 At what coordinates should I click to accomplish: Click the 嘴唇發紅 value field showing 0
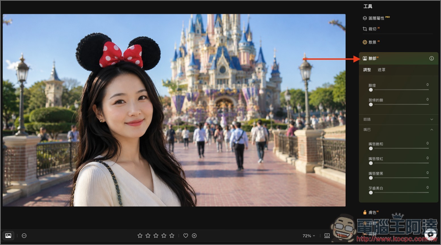pos(427,158)
